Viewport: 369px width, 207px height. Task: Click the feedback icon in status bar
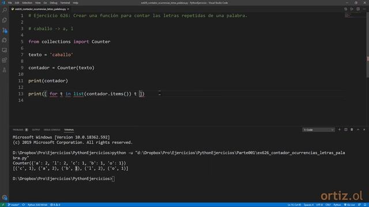[359, 205]
